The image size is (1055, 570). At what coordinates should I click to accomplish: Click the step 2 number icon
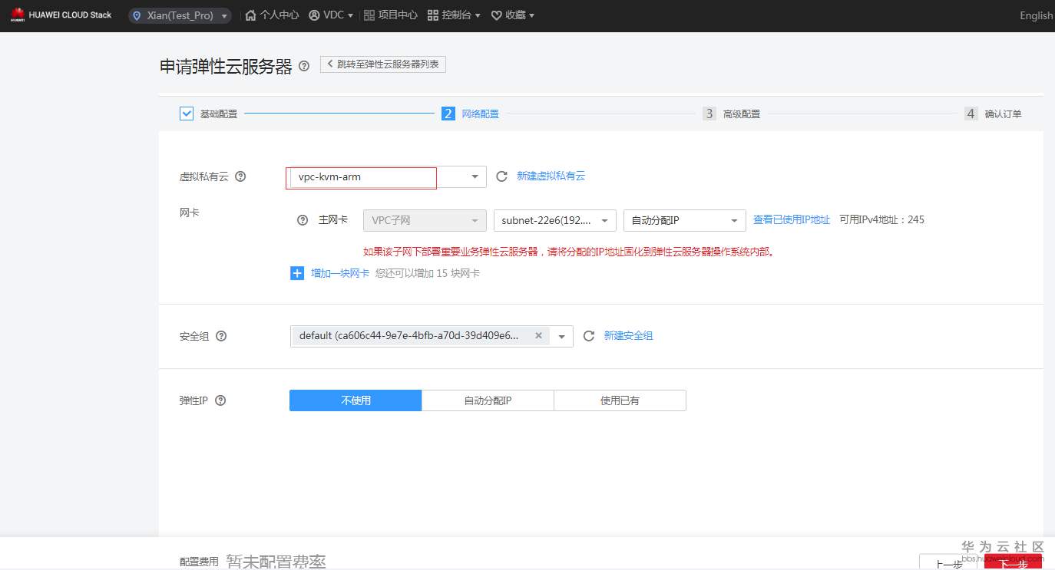pyautogui.click(x=448, y=114)
